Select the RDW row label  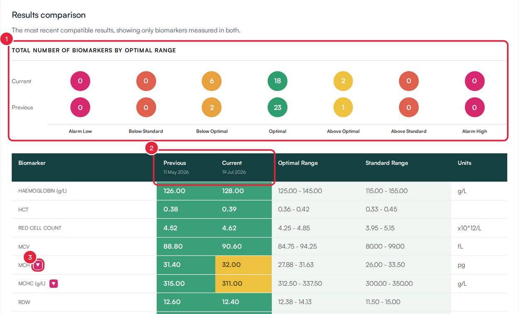tap(24, 302)
